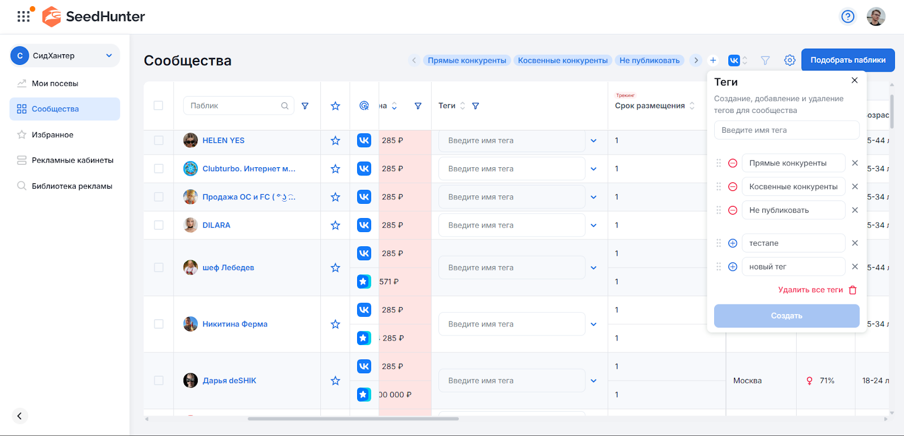Check the HELEN YES row checkbox
This screenshot has height=436, width=904.
tap(159, 141)
